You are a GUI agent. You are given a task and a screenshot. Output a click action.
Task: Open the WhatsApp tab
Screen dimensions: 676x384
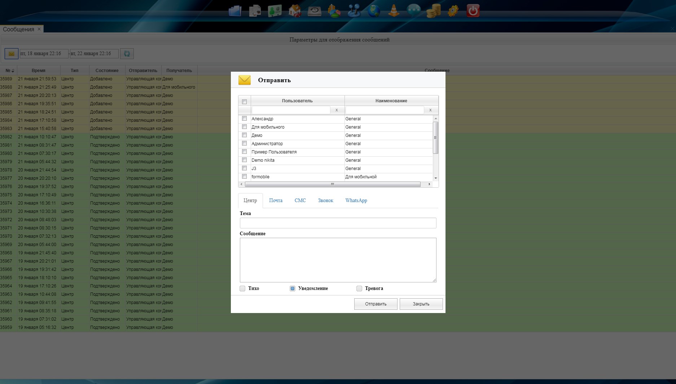coord(356,201)
